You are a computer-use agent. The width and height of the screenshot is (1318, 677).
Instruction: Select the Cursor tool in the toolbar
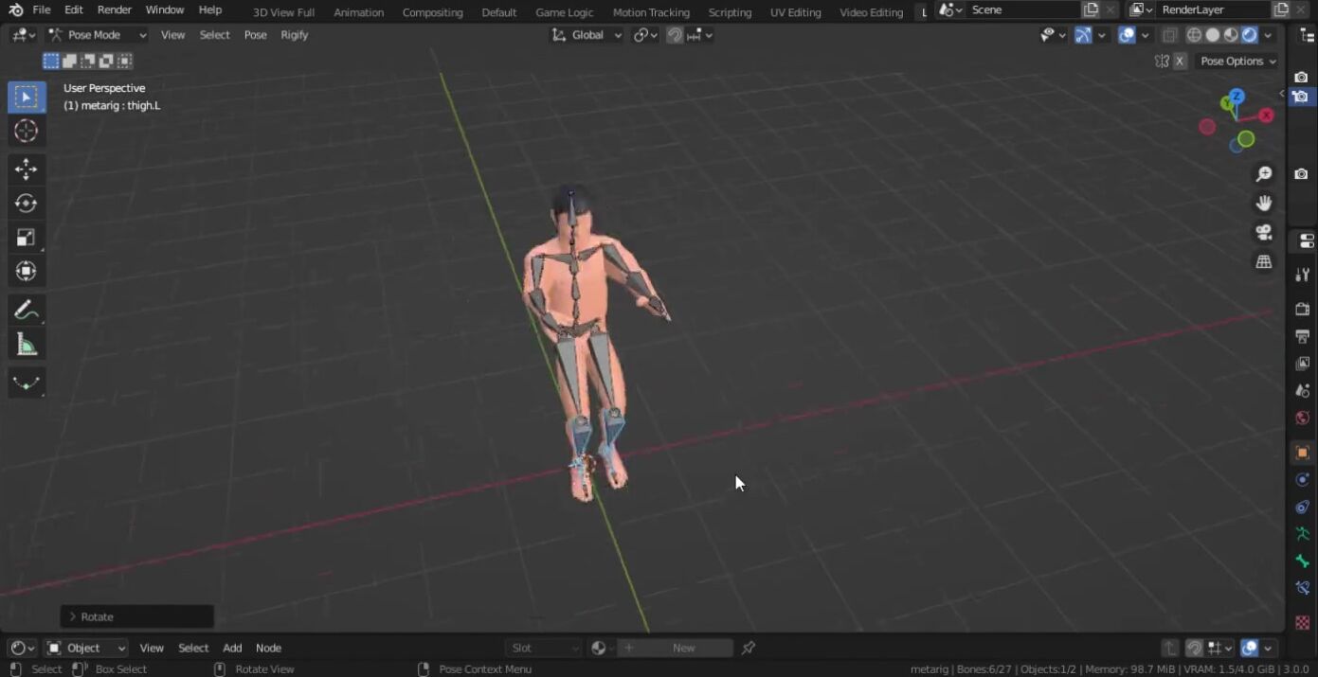coord(26,132)
